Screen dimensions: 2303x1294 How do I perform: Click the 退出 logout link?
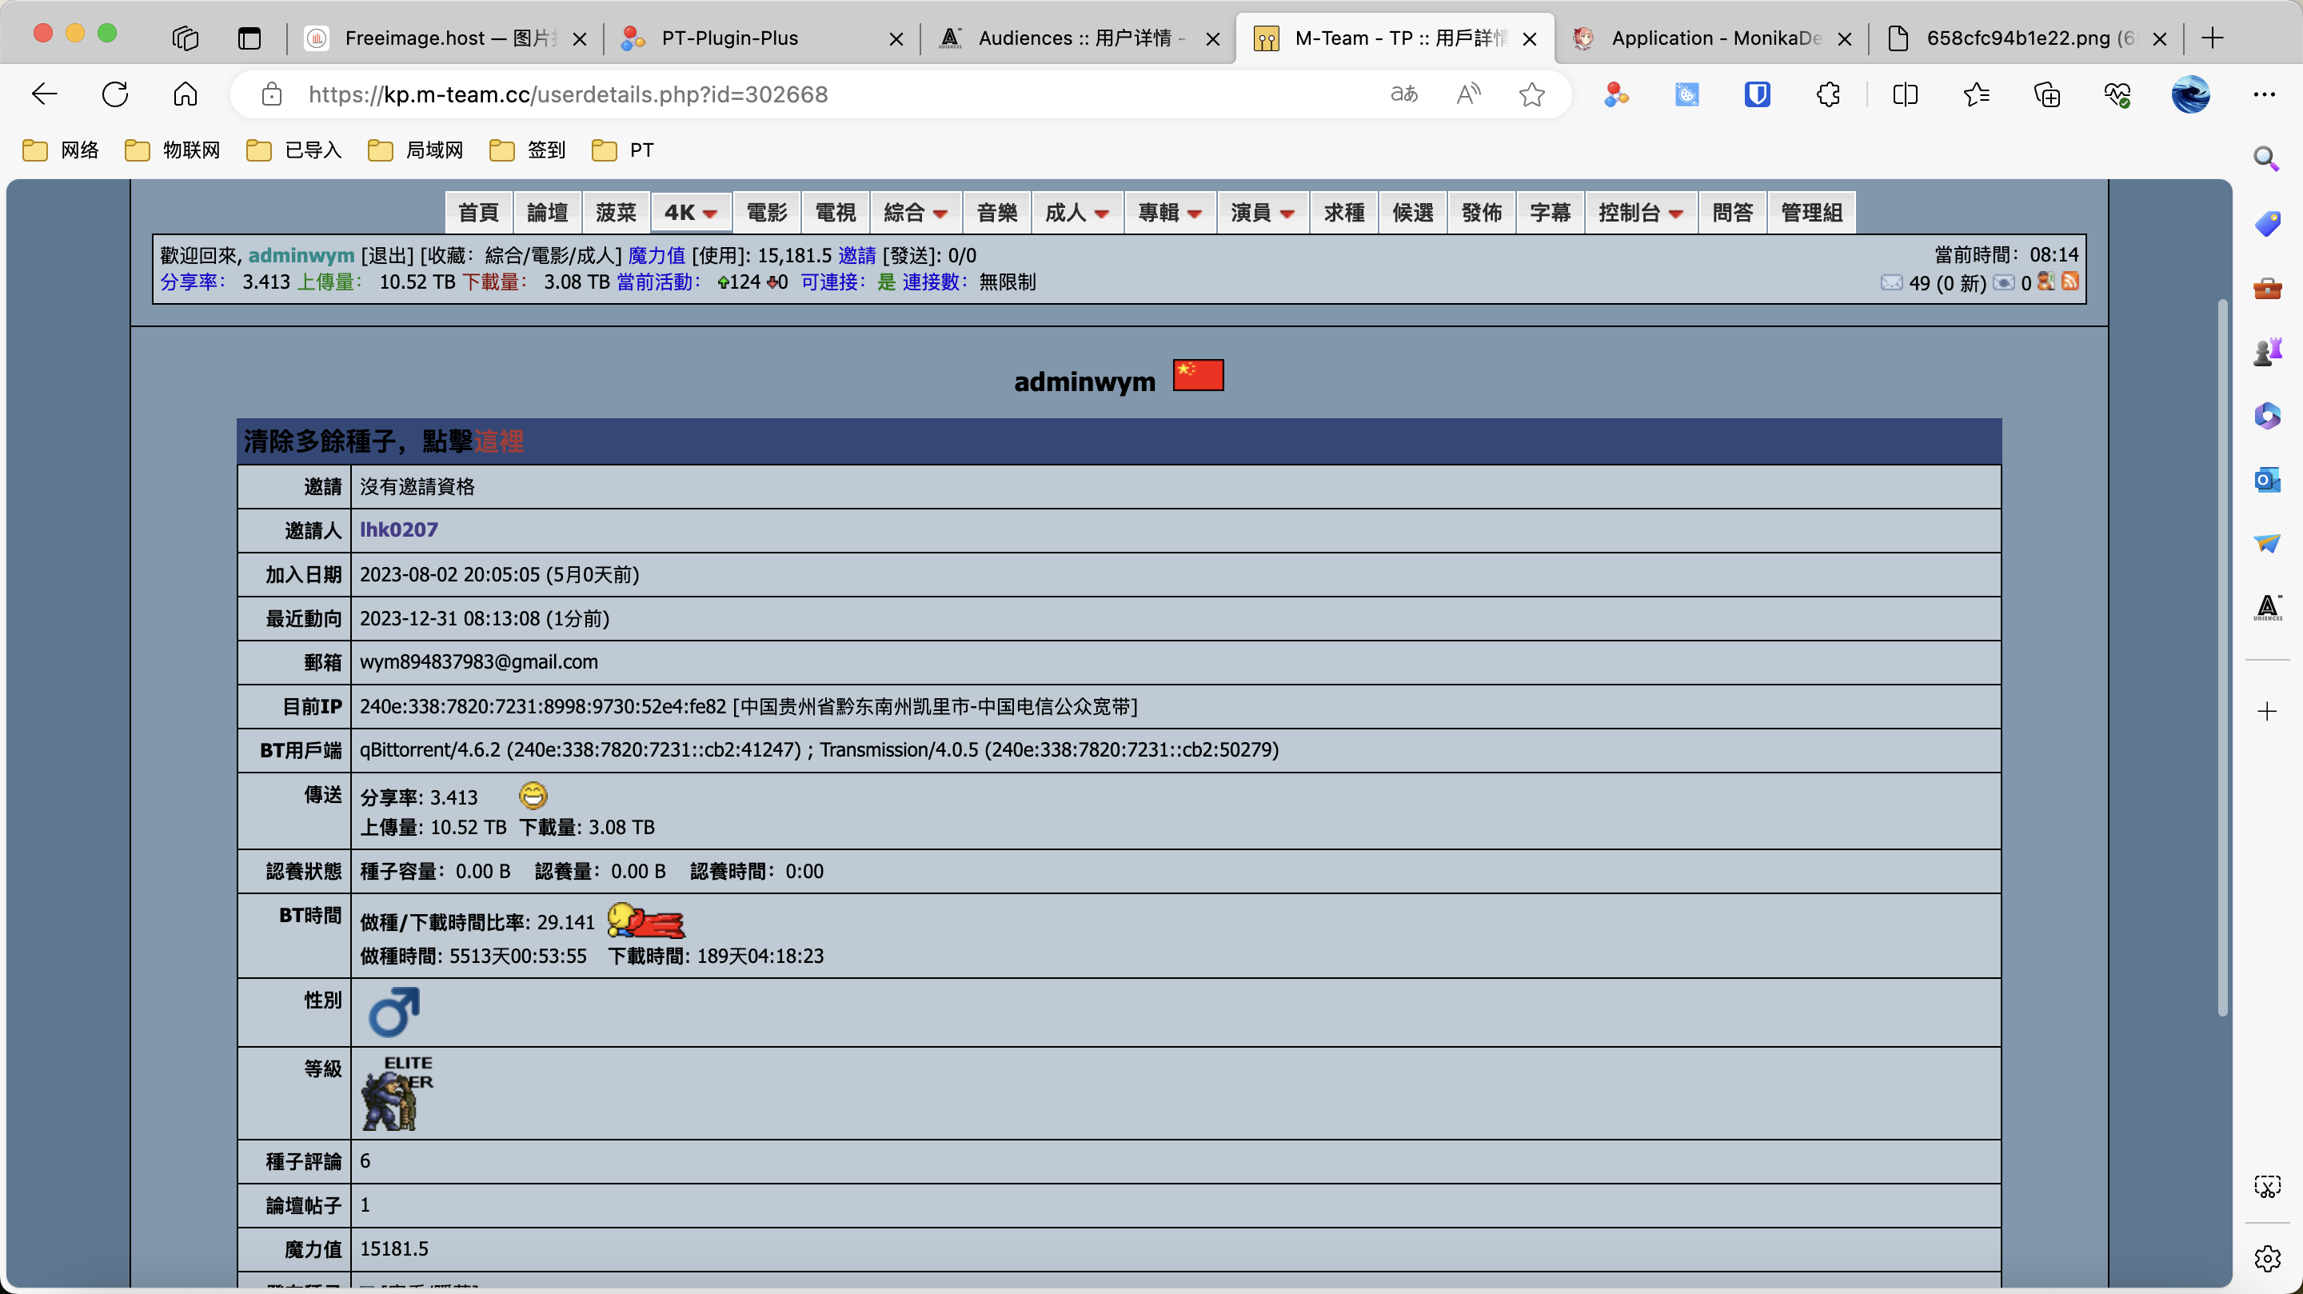[x=387, y=256]
